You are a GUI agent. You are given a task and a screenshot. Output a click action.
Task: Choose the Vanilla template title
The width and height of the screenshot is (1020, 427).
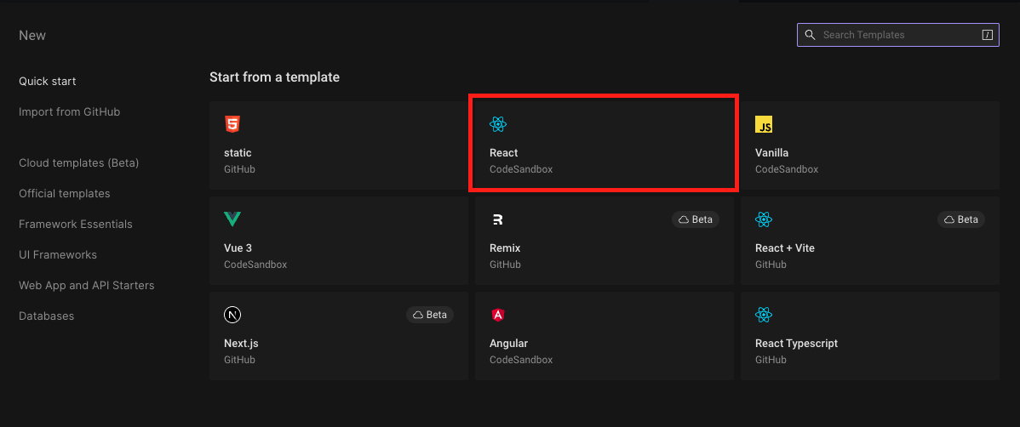tap(772, 153)
